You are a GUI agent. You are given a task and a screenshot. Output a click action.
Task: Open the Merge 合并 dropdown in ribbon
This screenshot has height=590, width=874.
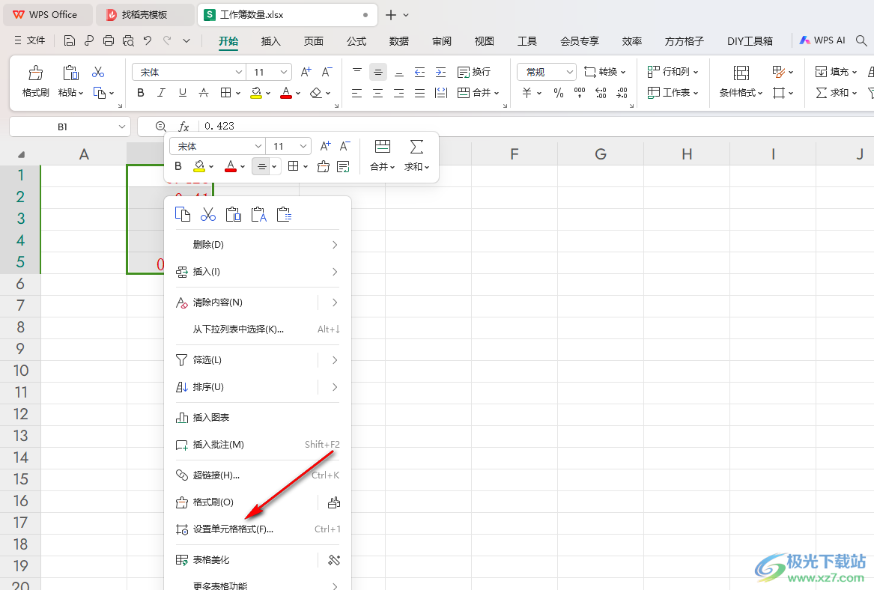(x=479, y=93)
